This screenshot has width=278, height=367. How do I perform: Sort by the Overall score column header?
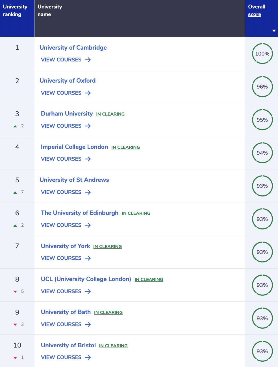tap(257, 10)
